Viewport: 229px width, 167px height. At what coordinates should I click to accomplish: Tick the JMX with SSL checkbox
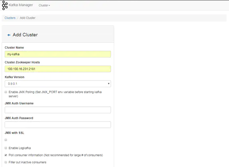point(6,140)
